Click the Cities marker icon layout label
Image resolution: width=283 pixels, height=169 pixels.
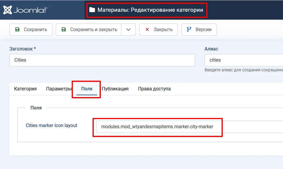click(x=51, y=125)
